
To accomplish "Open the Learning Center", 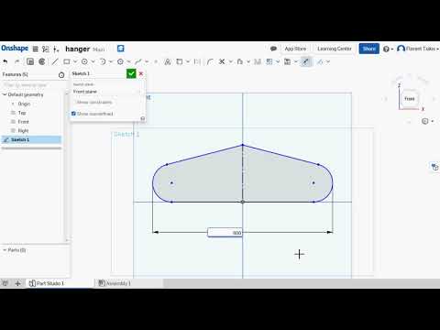I will click(335, 49).
